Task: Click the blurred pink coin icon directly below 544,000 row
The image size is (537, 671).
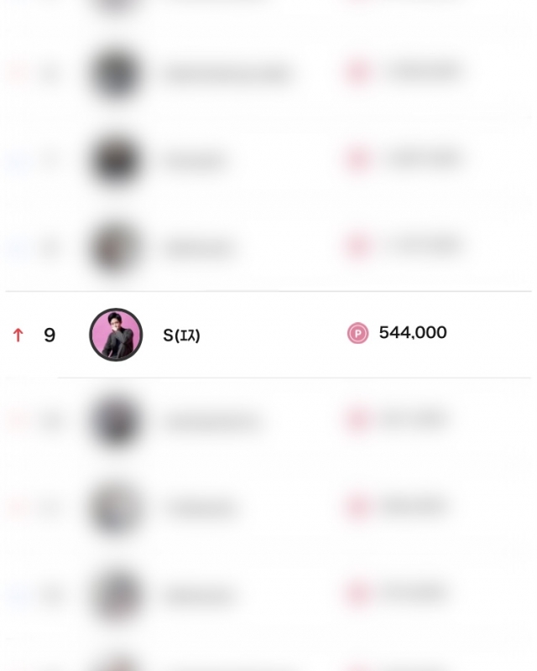Action: tap(357, 419)
